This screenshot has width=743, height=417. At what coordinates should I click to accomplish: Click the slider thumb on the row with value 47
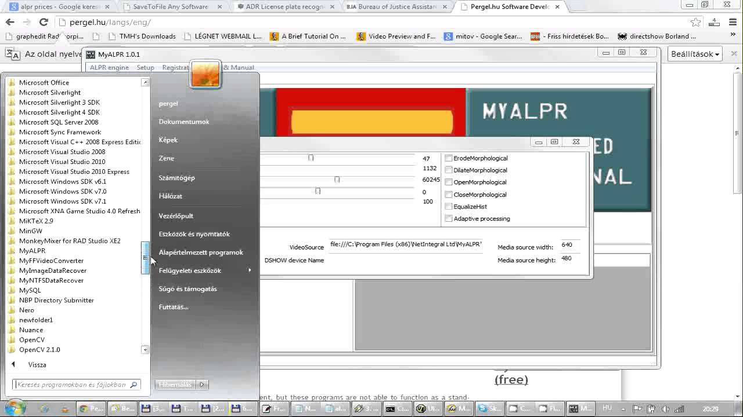(x=311, y=158)
